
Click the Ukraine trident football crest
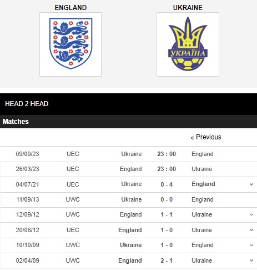[x=188, y=44]
